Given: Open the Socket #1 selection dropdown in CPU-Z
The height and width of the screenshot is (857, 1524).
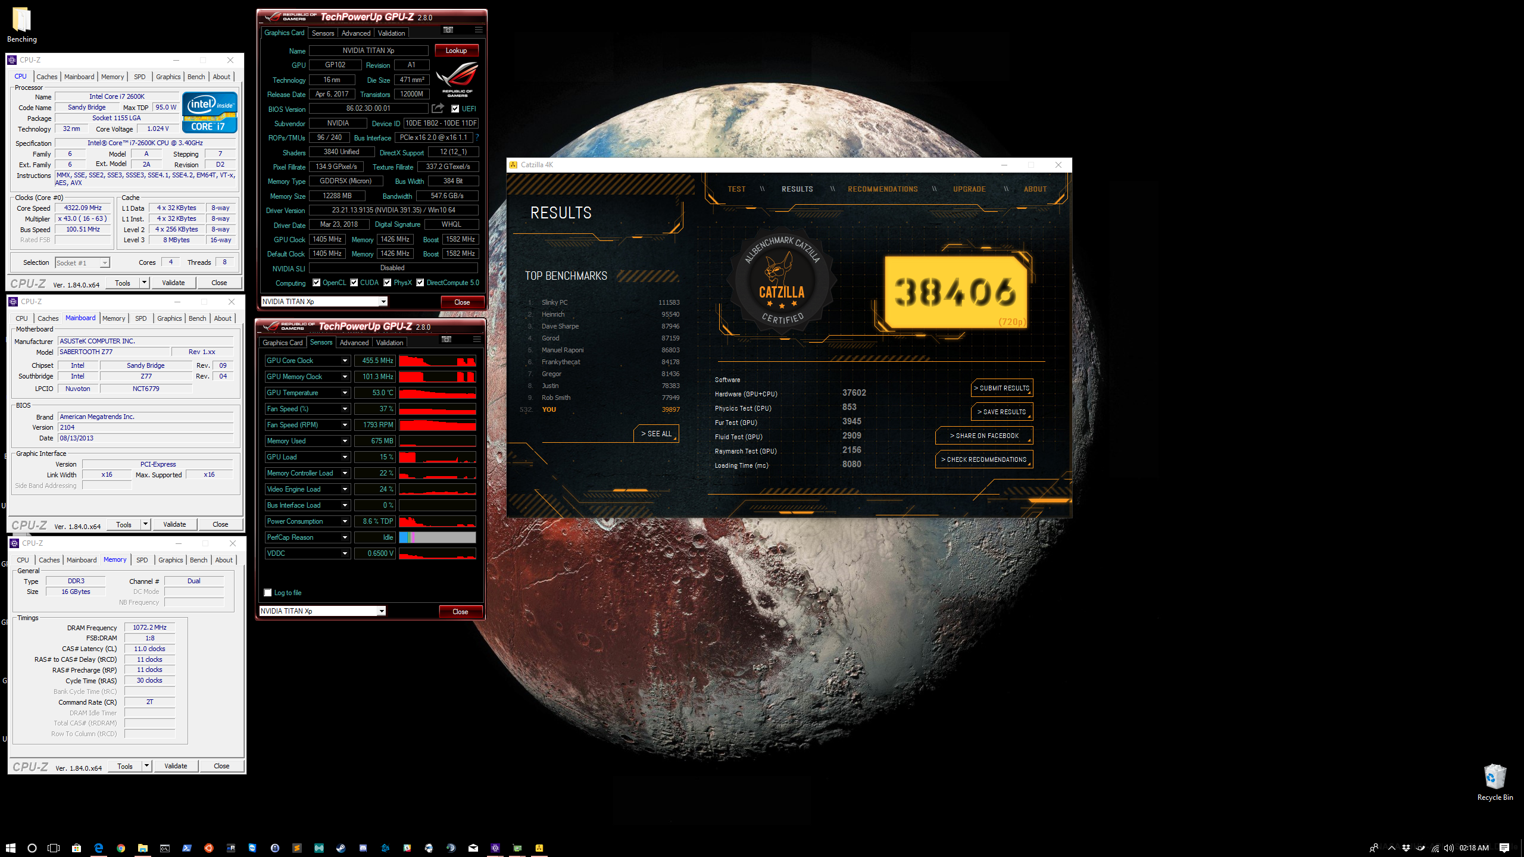Looking at the screenshot, I should coord(82,262).
